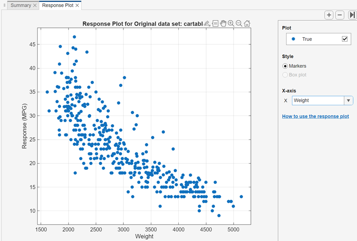Click the minus button above the options panel
The width and height of the screenshot is (357, 241).
pos(340,15)
